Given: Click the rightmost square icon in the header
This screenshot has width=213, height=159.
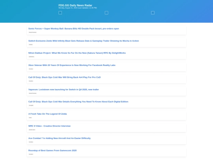Looking at the screenshot, I should [x=153, y=13].
